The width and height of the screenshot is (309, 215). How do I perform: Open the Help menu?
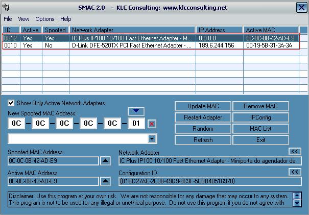tap(65, 19)
